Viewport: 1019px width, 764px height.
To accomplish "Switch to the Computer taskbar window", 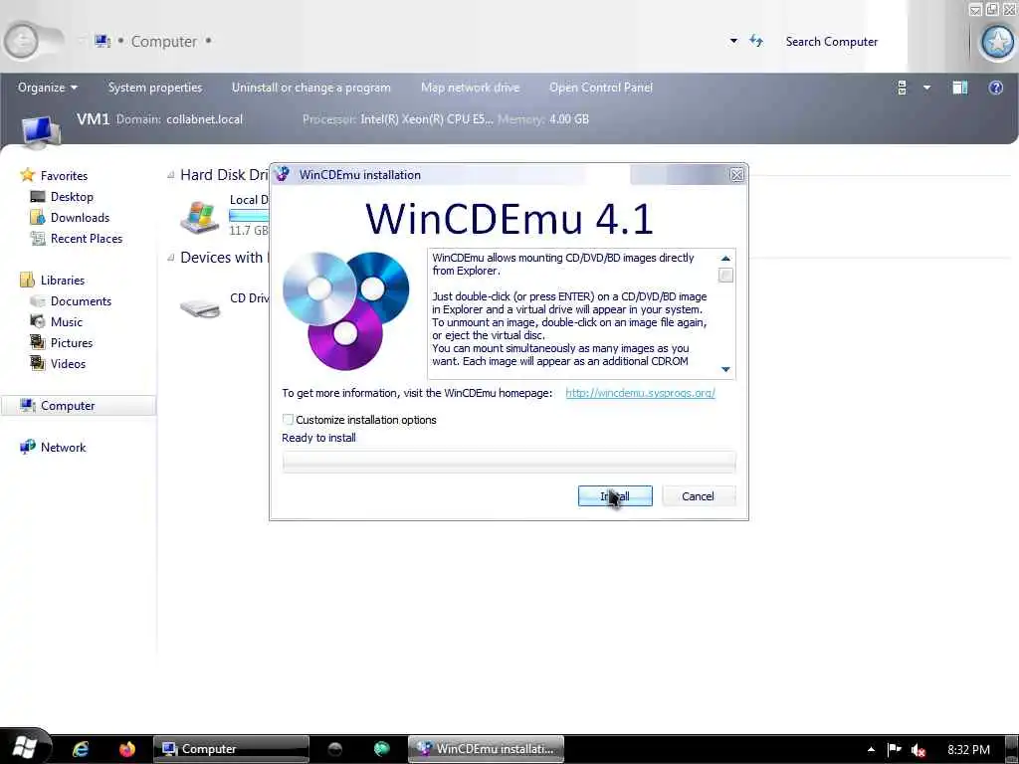I will (x=231, y=749).
